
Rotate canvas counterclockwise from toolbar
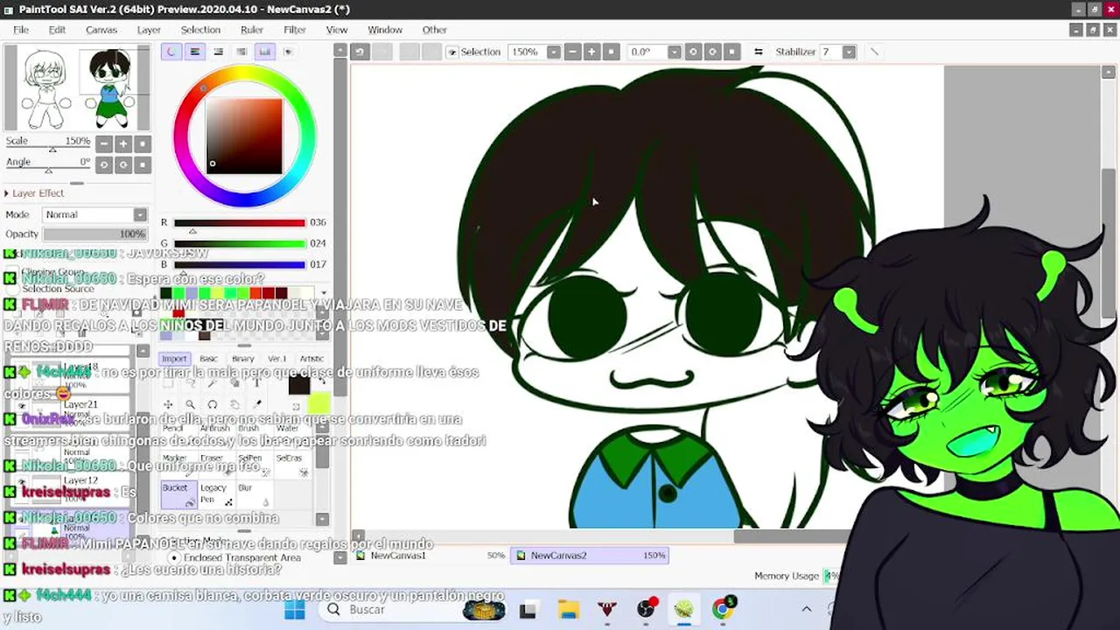click(x=693, y=52)
